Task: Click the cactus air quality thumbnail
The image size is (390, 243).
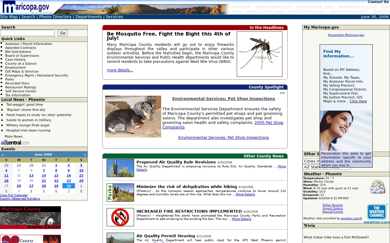Action: coord(120,168)
